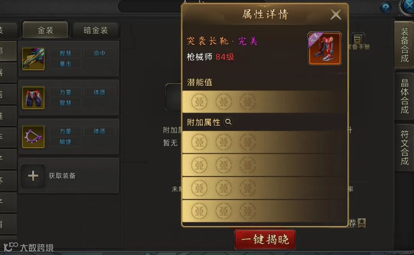Select the red pants equipment icon
Image resolution: width=414 pixels, height=255 pixels.
pyautogui.click(x=33, y=98)
